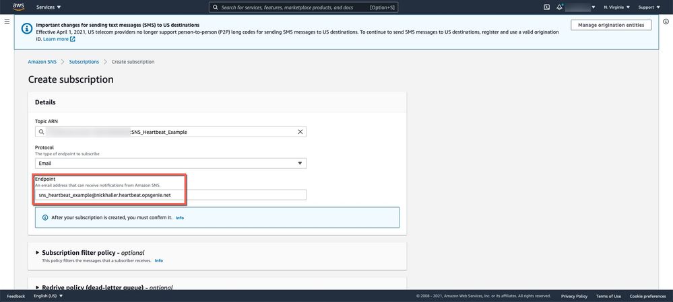This screenshot has width=673, height=302.
Task: Click inside the Topic ARN field
Action: [171, 132]
